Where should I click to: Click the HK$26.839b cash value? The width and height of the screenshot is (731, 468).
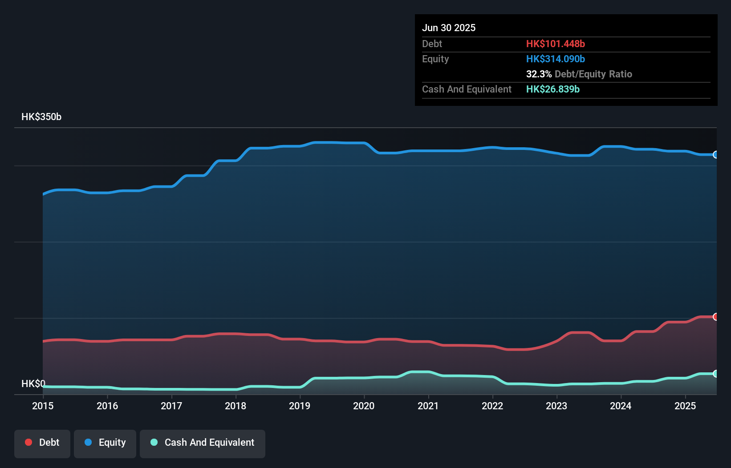[x=553, y=89]
